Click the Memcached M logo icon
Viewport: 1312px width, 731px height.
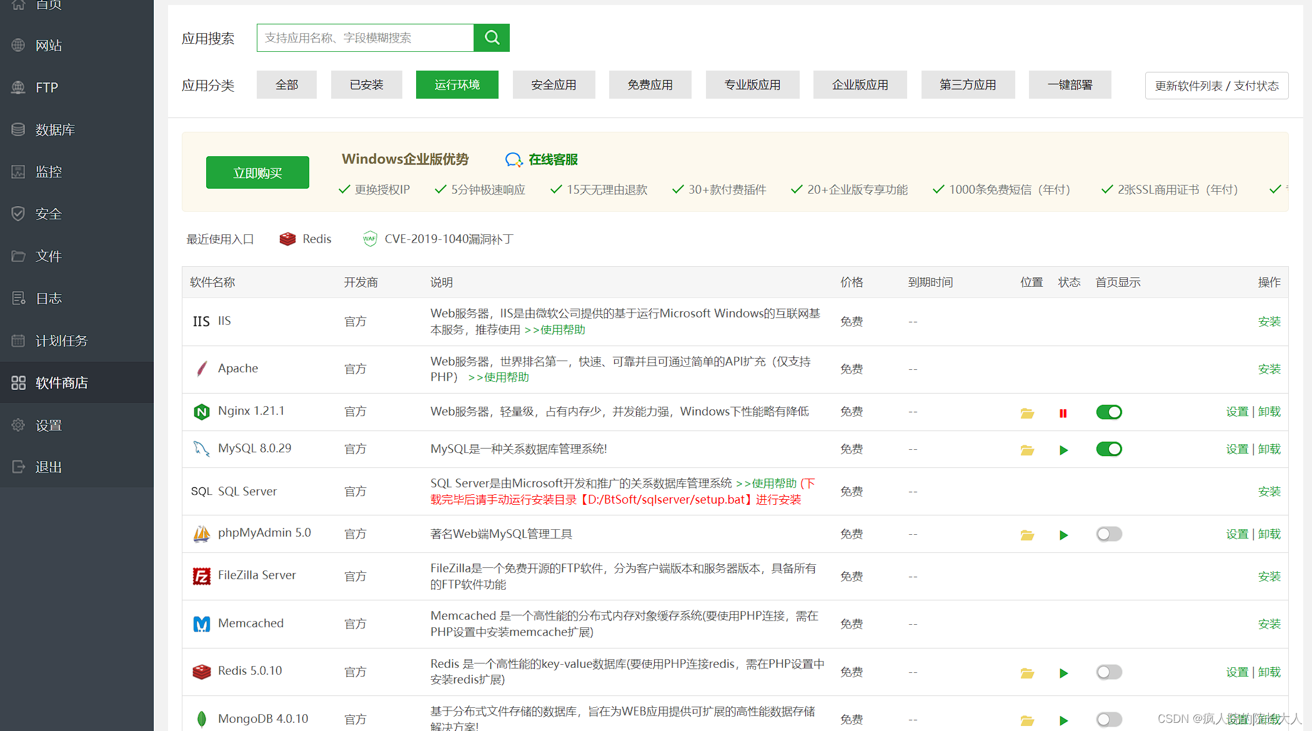(x=201, y=624)
